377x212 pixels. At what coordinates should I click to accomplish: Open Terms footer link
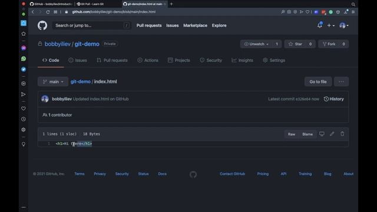80,174
